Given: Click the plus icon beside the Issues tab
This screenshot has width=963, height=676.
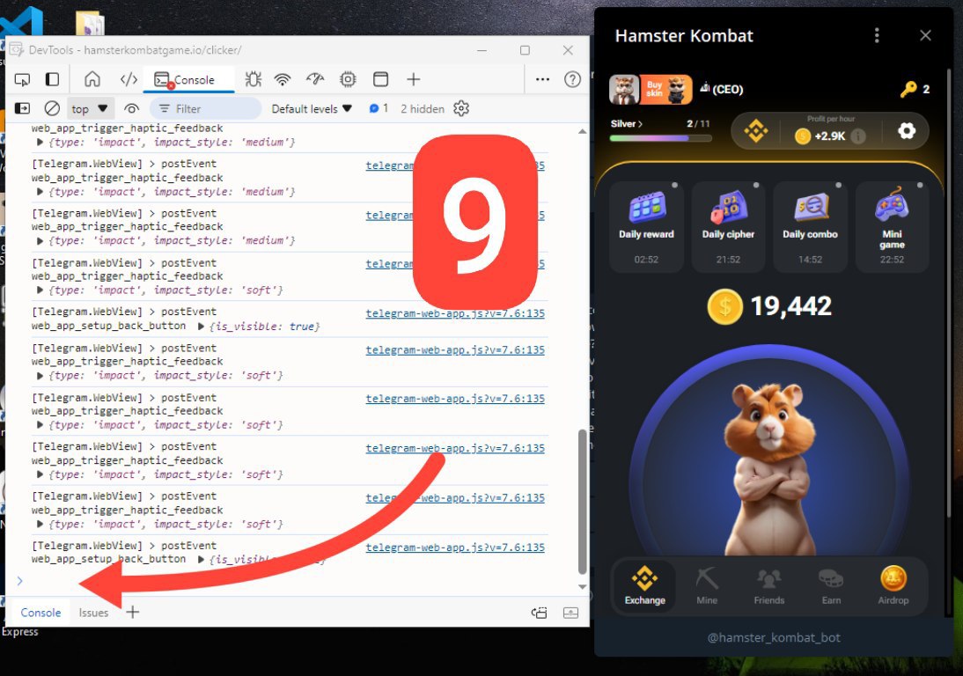Looking at the screenshot, I should (133, 612).
